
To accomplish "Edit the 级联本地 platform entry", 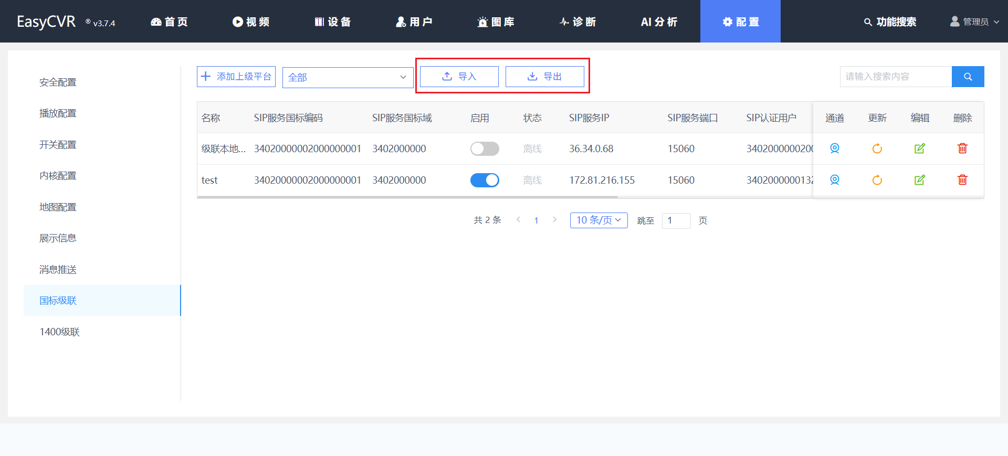I will [x=919, y=149].
